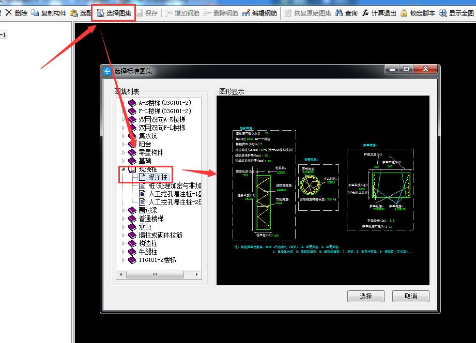Click the tree list left scroll arrow
The image size is (476, 343).
point(121,274)
